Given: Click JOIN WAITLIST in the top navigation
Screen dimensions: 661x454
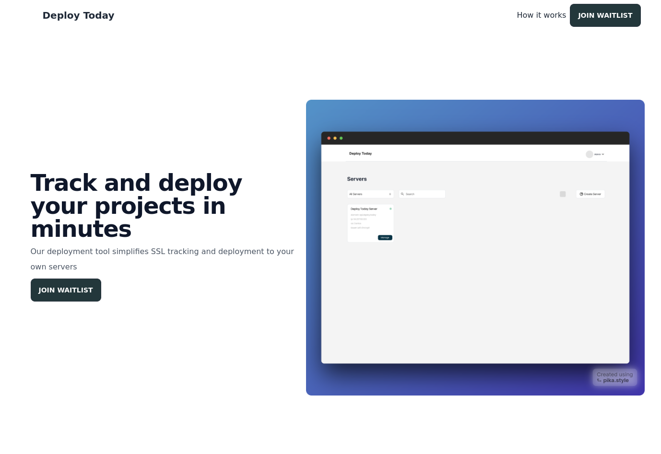Looking at the screenshot, I should pyautogui.click(x=605, y=15).
